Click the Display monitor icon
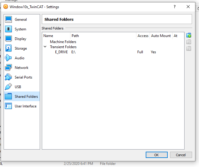Screen dimensions: 199x167 pos(8,39)
